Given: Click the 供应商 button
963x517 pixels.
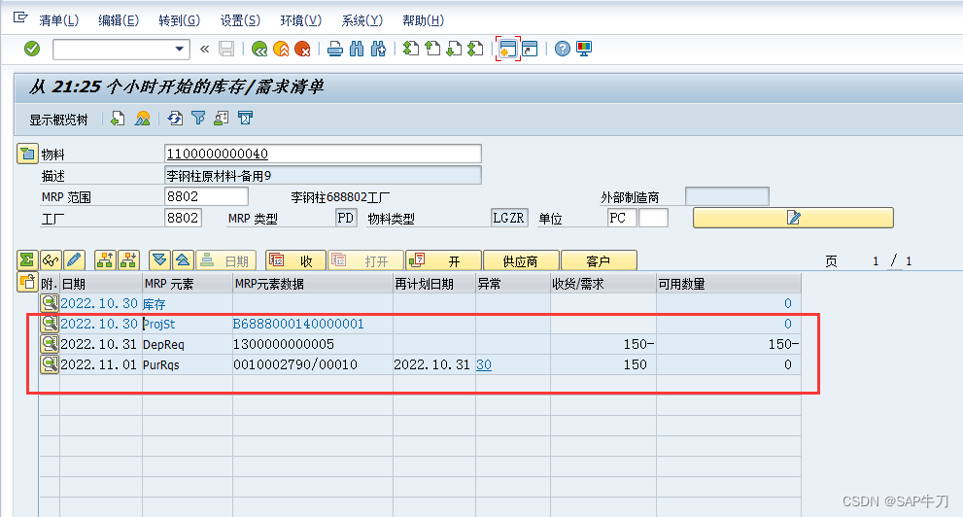Looking at the screenshot, I should coord(521,260).
